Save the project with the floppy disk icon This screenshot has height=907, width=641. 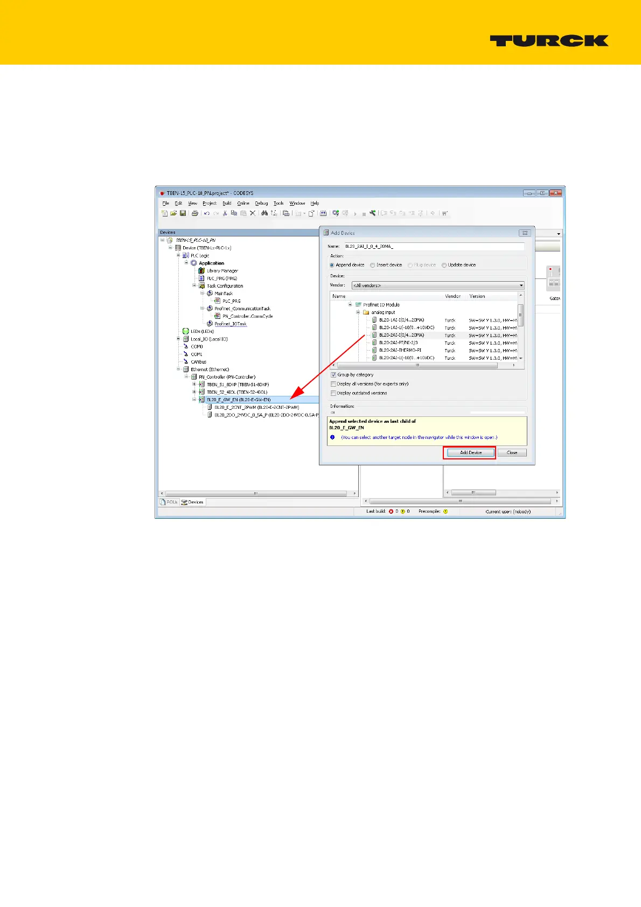pos(183,213)
